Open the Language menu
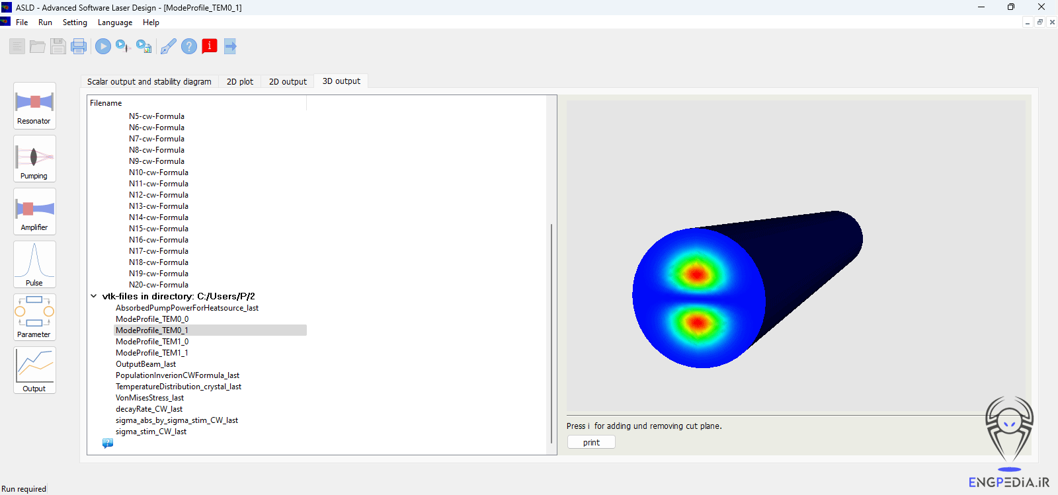This screenshot has width=1058, height=495. tap(114, 22)
